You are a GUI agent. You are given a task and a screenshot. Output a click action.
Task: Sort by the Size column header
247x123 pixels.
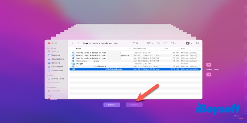click(166, 49)
